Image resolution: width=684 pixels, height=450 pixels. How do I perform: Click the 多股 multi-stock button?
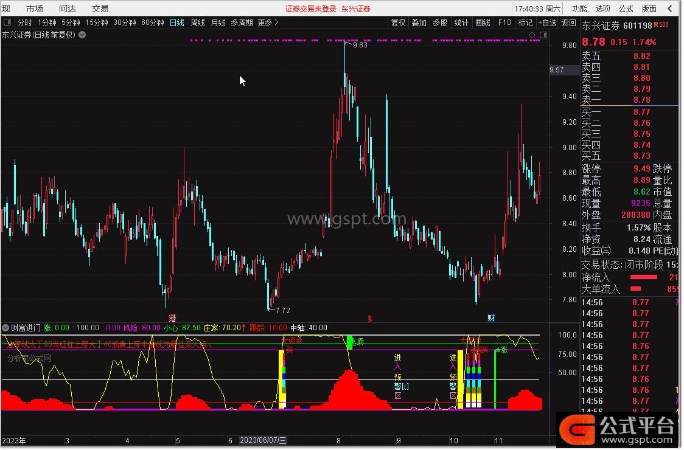(440, 22)
